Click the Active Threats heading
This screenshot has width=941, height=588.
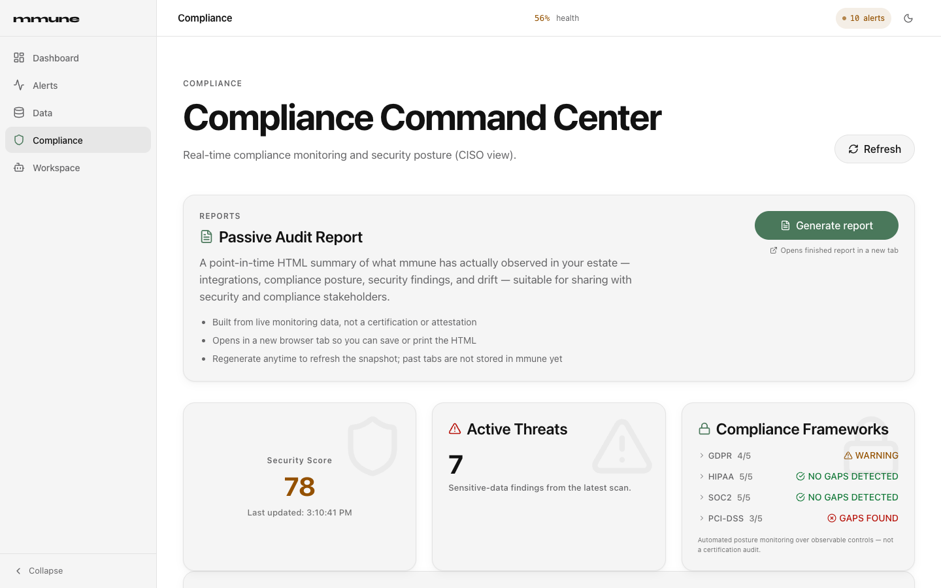[x=517, y=429]
